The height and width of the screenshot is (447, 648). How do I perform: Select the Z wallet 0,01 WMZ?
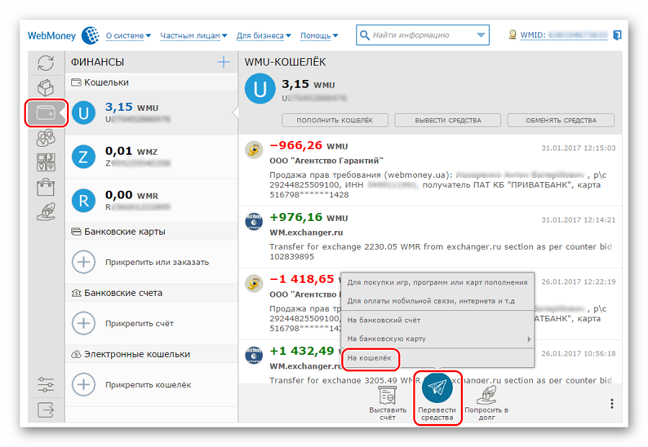click(151, 157)
